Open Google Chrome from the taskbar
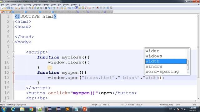Image resolution: width=200 pixels, height=112 pixels. point(31,109)
